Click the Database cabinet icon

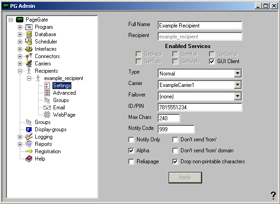pyautogui.click(x=29, y=34)
